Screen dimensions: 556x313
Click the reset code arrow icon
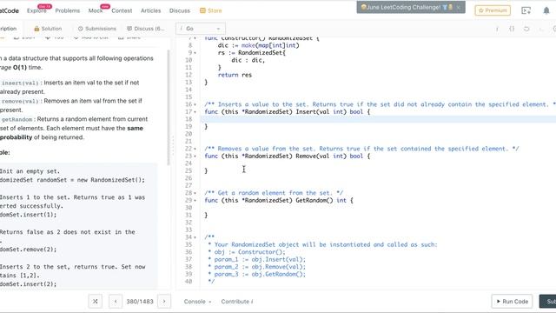coord(526,29)
